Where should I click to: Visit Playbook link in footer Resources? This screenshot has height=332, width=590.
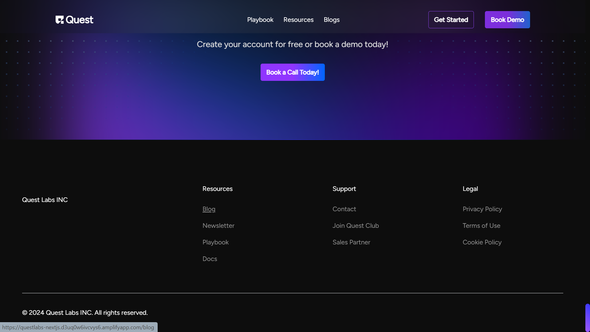[215, 242]
